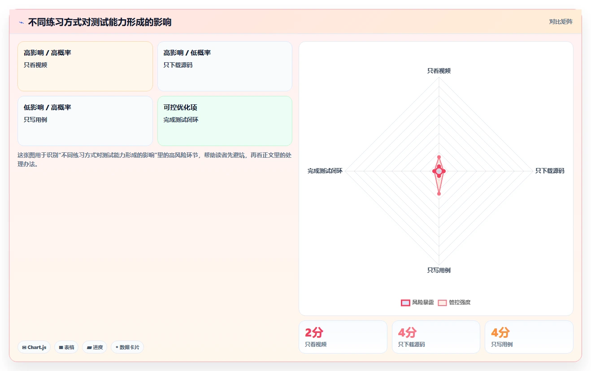
Task: Click the 进度 tag chip
Action: (95, 347)
